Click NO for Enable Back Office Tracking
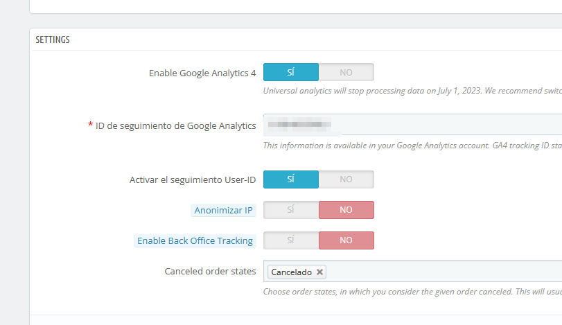Screen dimensions: 562x325 pyautogui.click(x=346, y=240)
